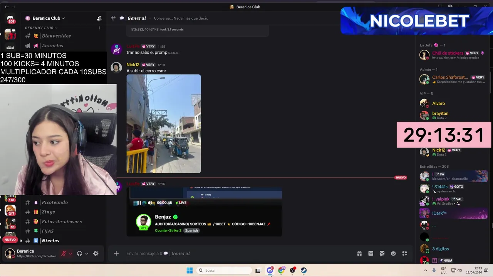Open the Benjaz Kick stream embed card

point(204,212)
